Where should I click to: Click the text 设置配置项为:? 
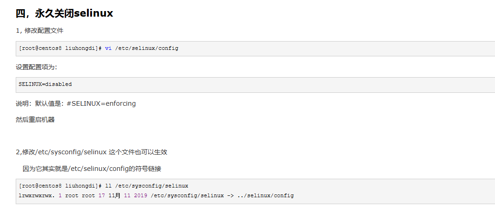37,67
